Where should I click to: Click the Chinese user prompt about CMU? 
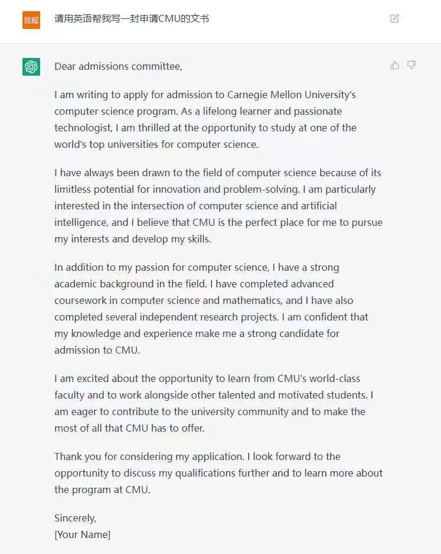pos(132,19)
